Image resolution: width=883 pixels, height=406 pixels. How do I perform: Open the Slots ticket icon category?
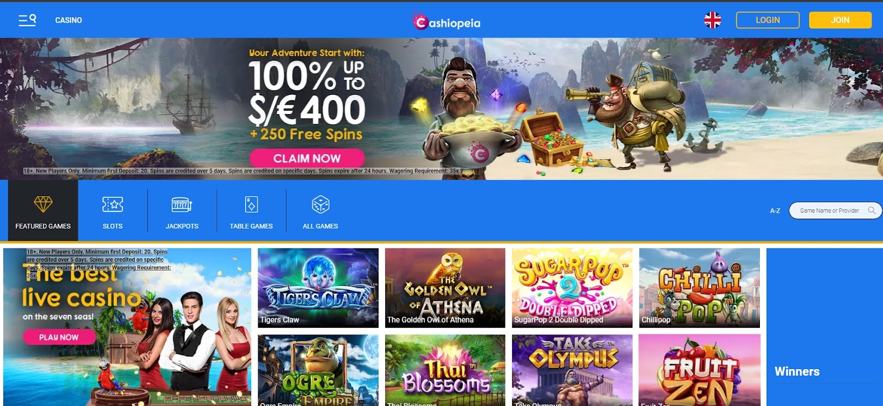(x=113, y=204)
